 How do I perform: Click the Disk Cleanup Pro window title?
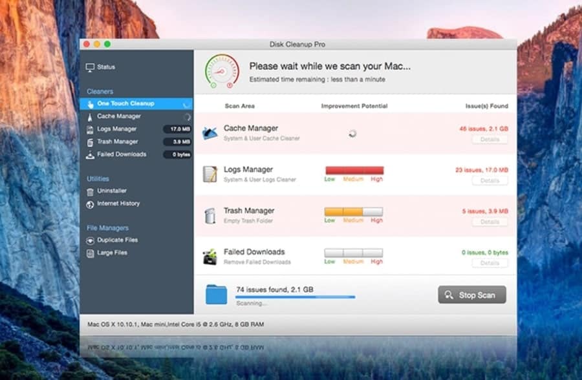(x=297, y=44)
